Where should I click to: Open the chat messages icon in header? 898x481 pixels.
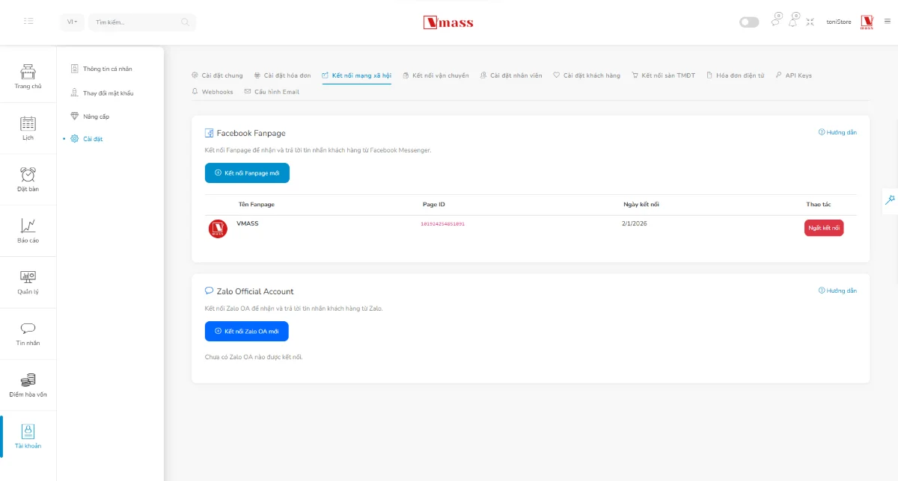pos(775,22)
